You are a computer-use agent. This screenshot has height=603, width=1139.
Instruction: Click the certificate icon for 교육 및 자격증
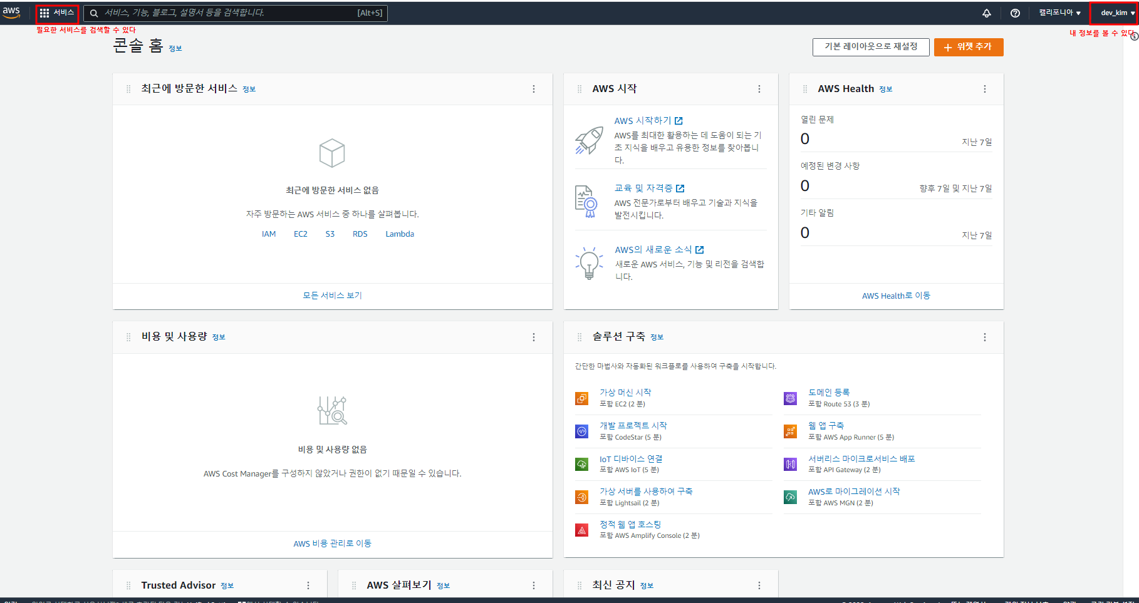(586, 201)
